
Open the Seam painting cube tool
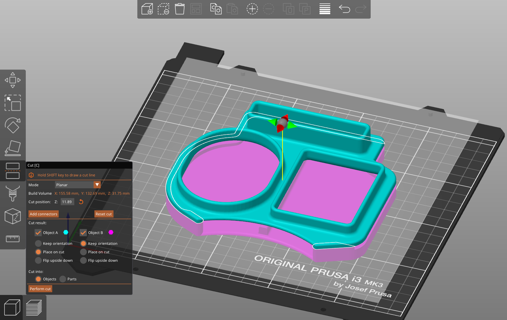13,216
